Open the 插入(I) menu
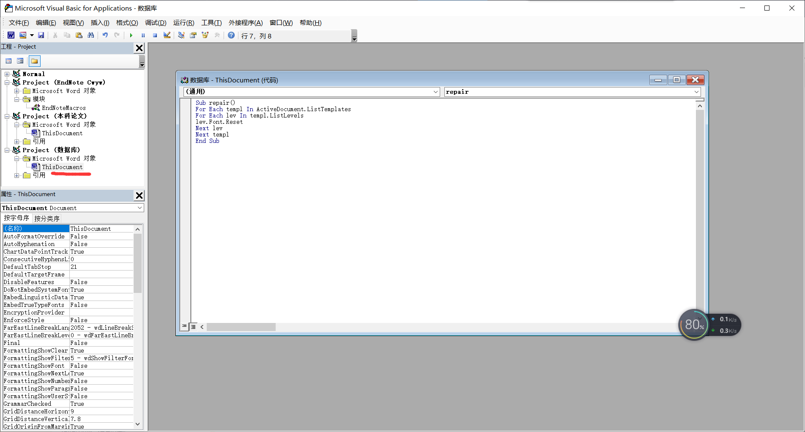The width and height of the screenshot is (805, 432). 100,23
